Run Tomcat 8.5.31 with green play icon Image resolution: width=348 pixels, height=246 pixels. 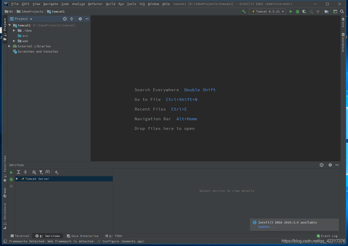[x=291, y=12]
